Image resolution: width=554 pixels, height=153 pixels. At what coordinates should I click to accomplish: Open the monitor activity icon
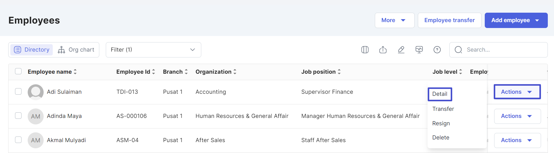point(419,50)
